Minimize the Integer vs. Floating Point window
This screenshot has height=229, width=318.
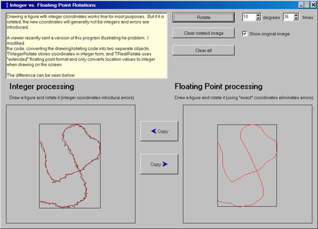click(x=301, y=5)
